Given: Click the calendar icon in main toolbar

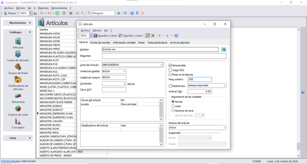Looking at the screenshot, I should (125, 13).
